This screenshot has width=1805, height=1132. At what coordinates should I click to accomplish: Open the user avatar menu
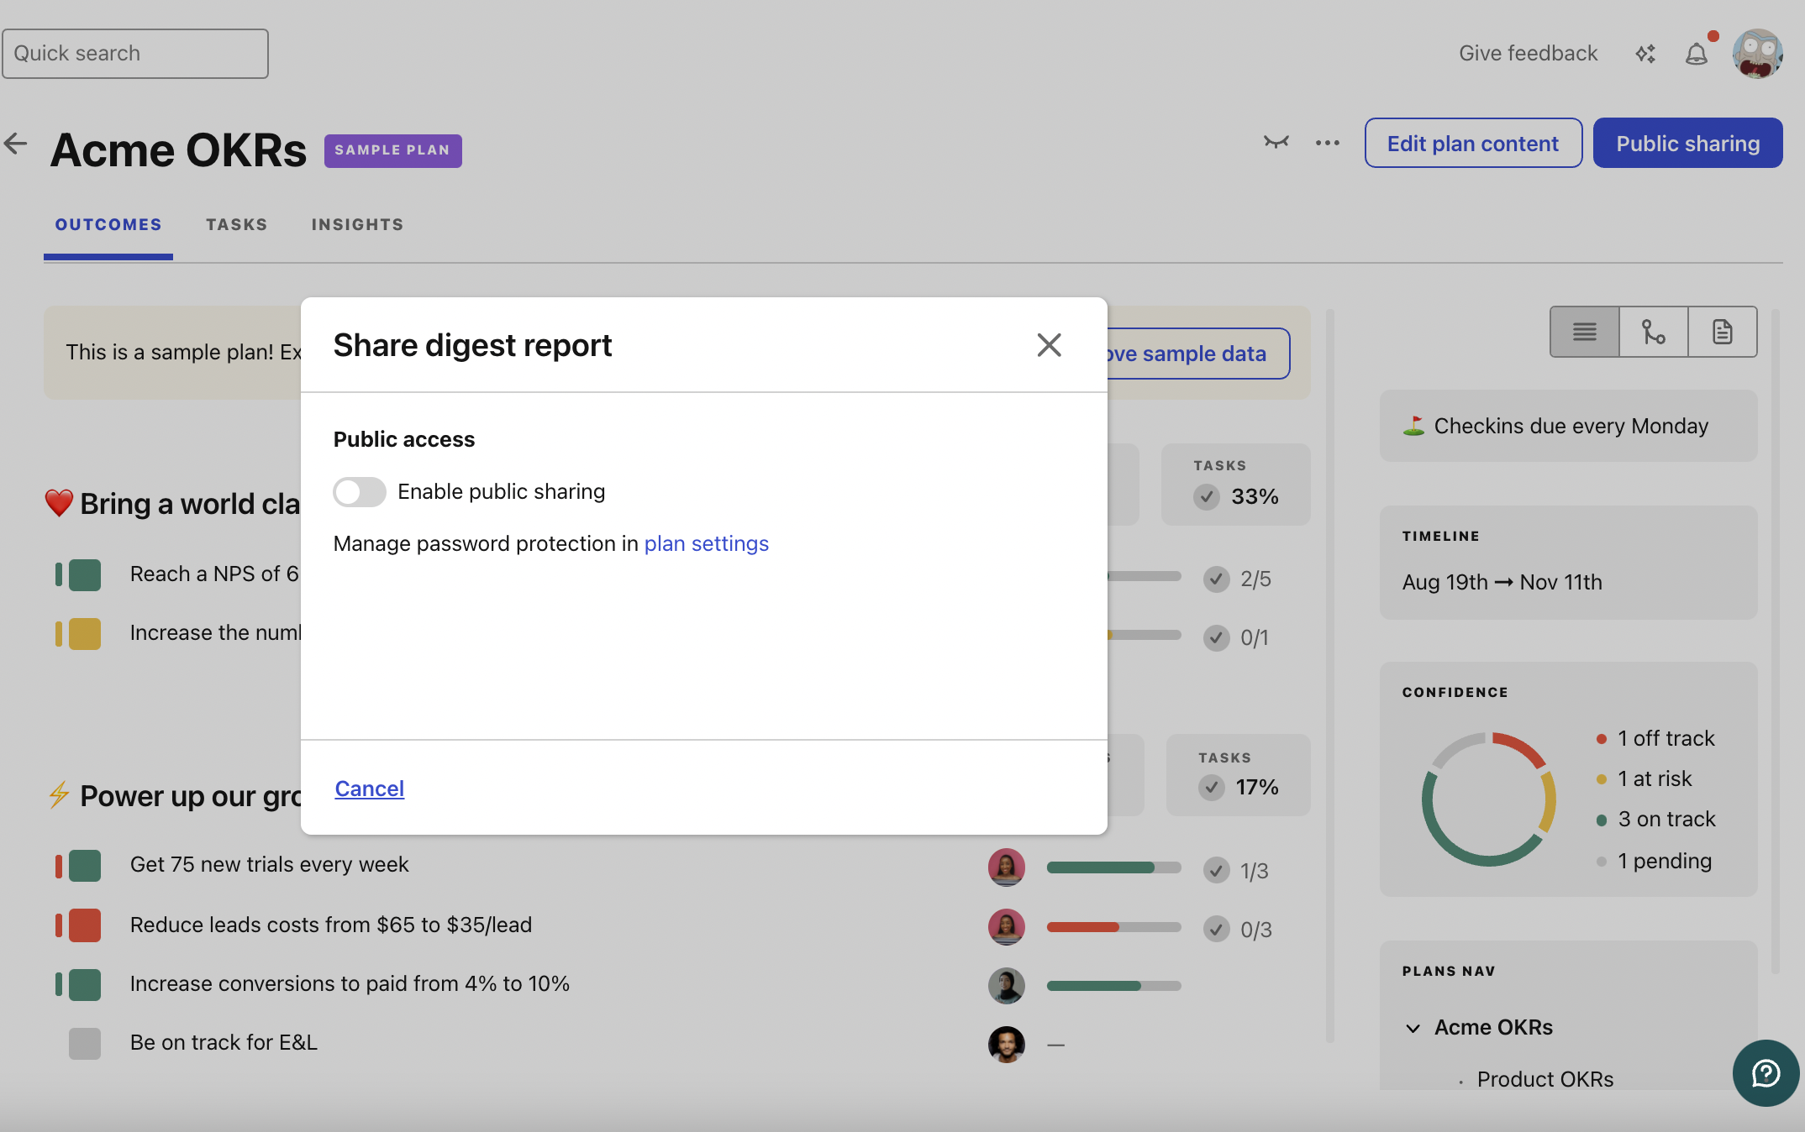1757,54
